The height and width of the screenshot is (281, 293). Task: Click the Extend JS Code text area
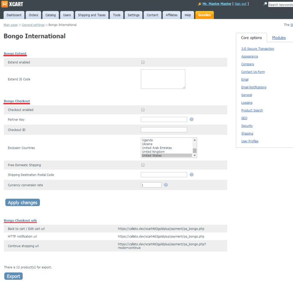[x=163, y=79]
